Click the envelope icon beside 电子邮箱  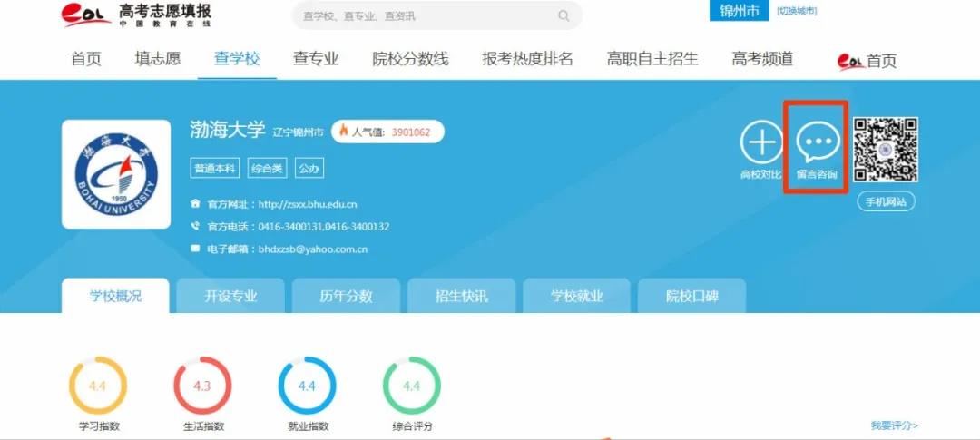pyautogui.click(x=195, y=249)
